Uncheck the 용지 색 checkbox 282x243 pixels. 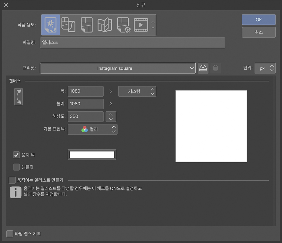click(x=16, y=155)
